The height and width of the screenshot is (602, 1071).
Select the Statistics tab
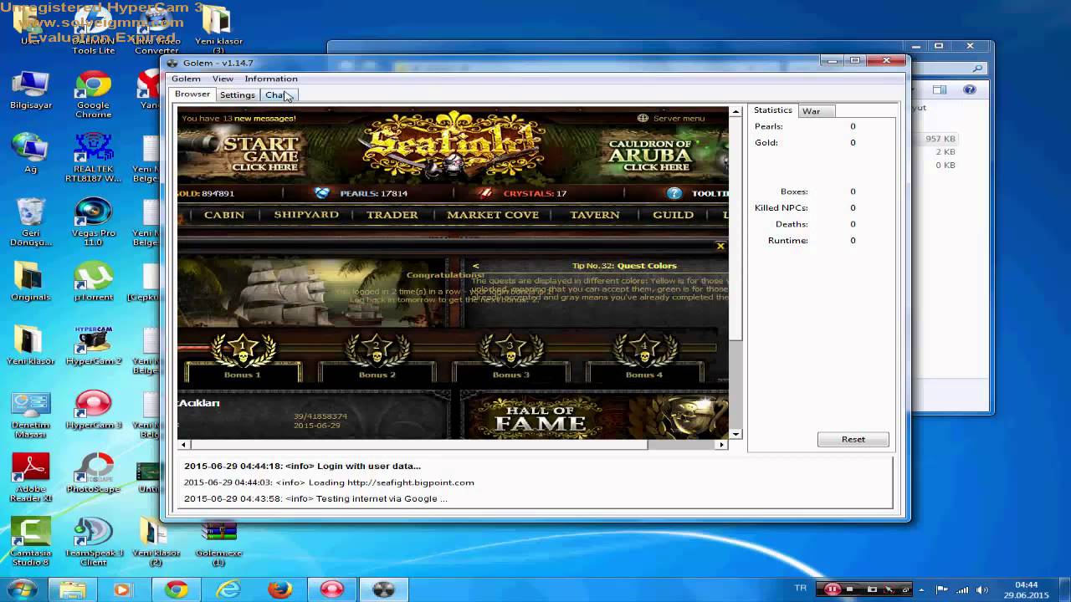click(773, 110)
